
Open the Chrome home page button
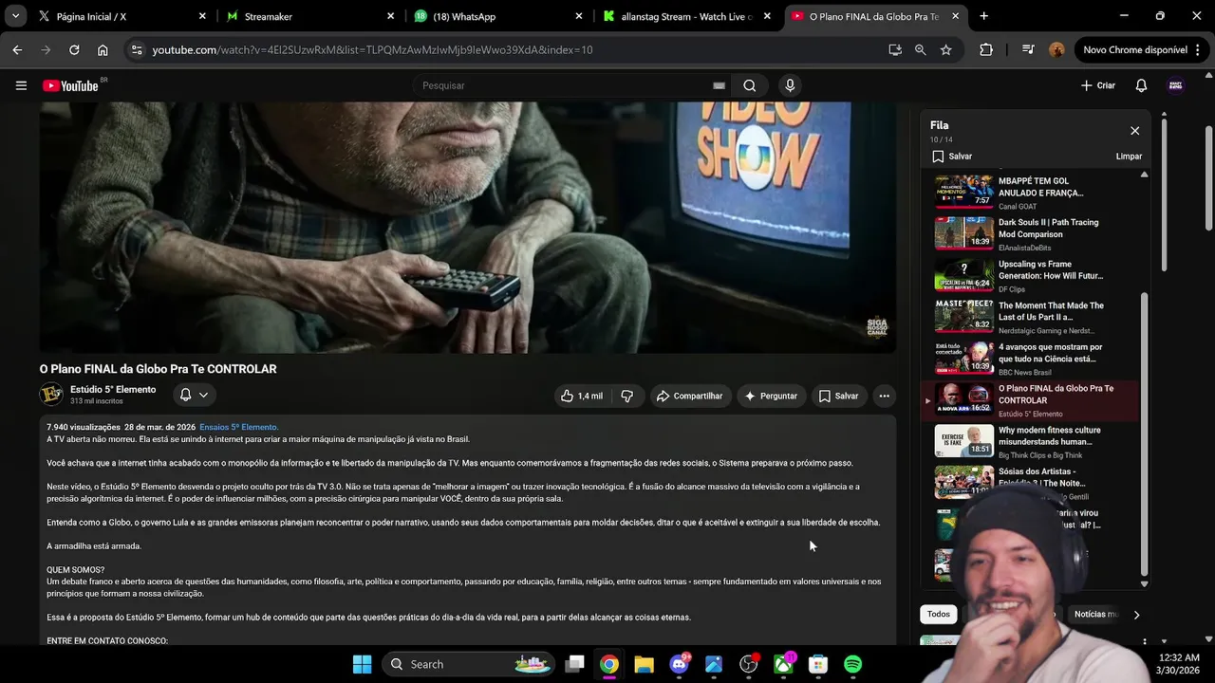(x=103, y=49)
